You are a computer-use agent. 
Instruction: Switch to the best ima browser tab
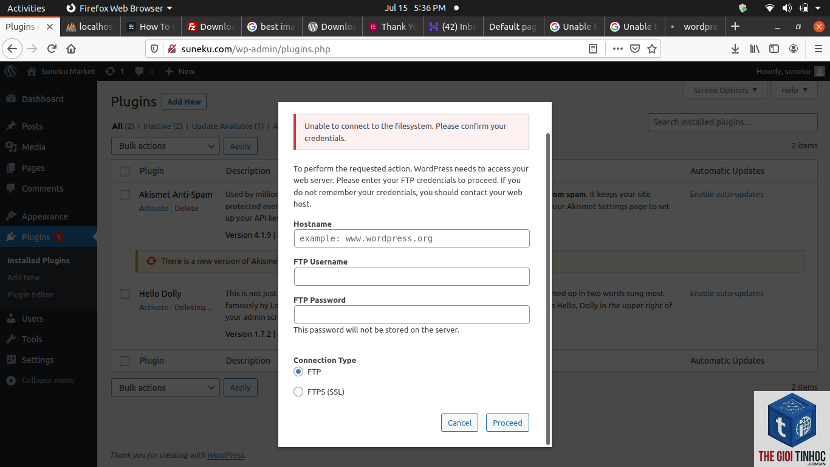pyautogui.click(x=270, y=27)
